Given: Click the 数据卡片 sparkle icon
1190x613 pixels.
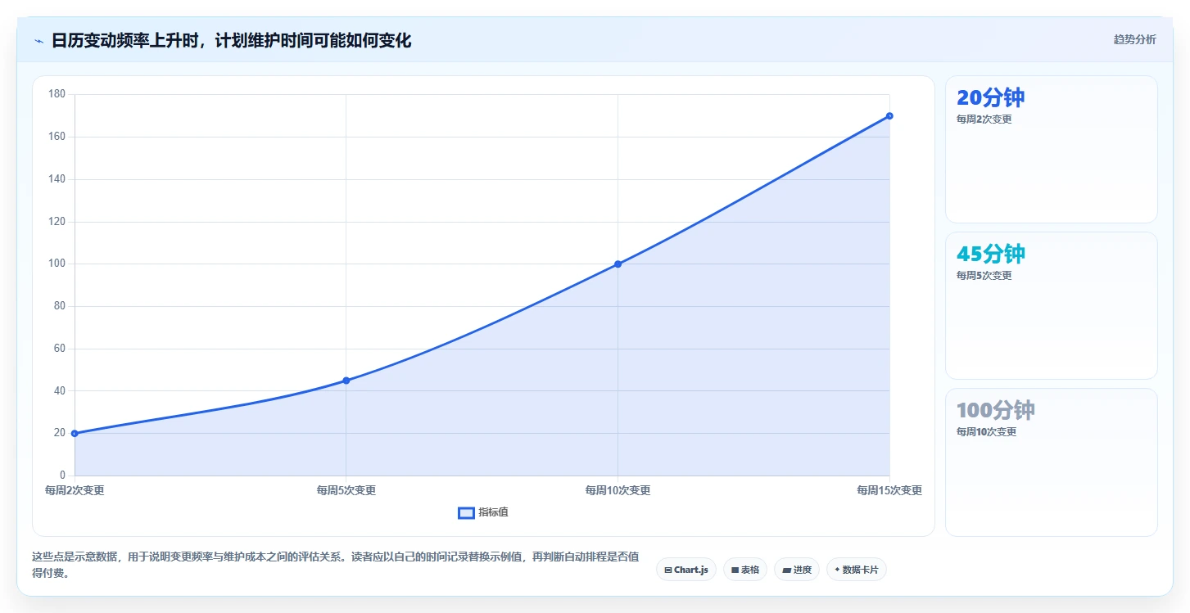Looking at the screenshot, I should click(837, 570).
